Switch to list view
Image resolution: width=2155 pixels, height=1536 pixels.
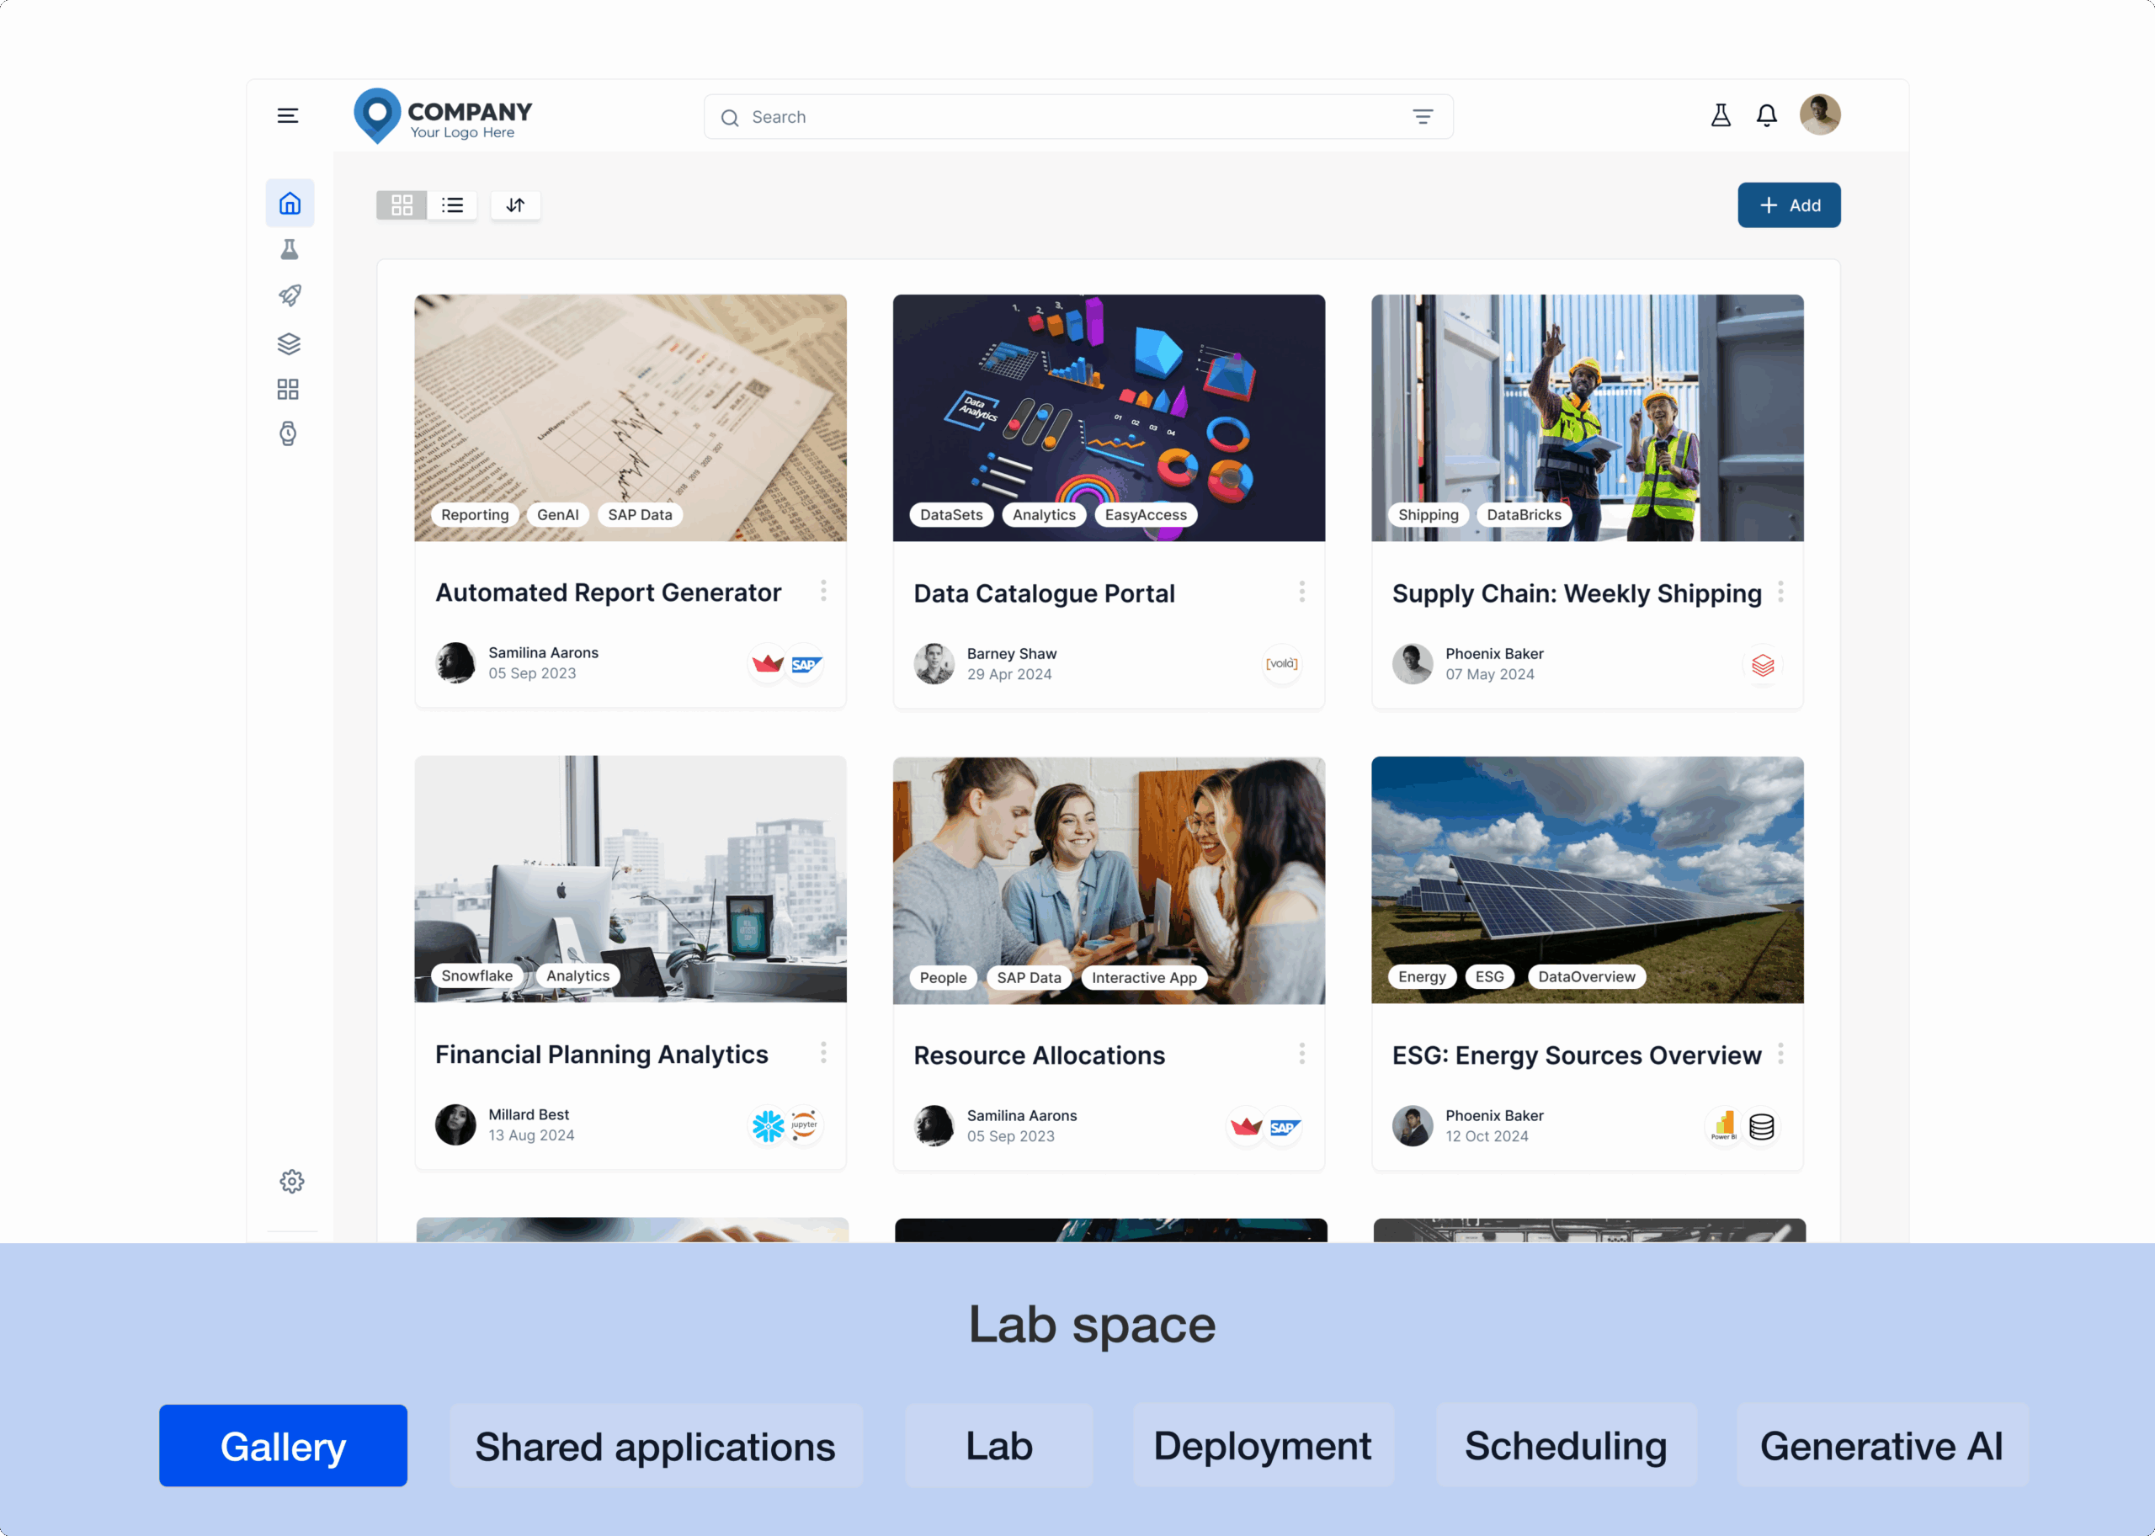(x=452, y=205)
